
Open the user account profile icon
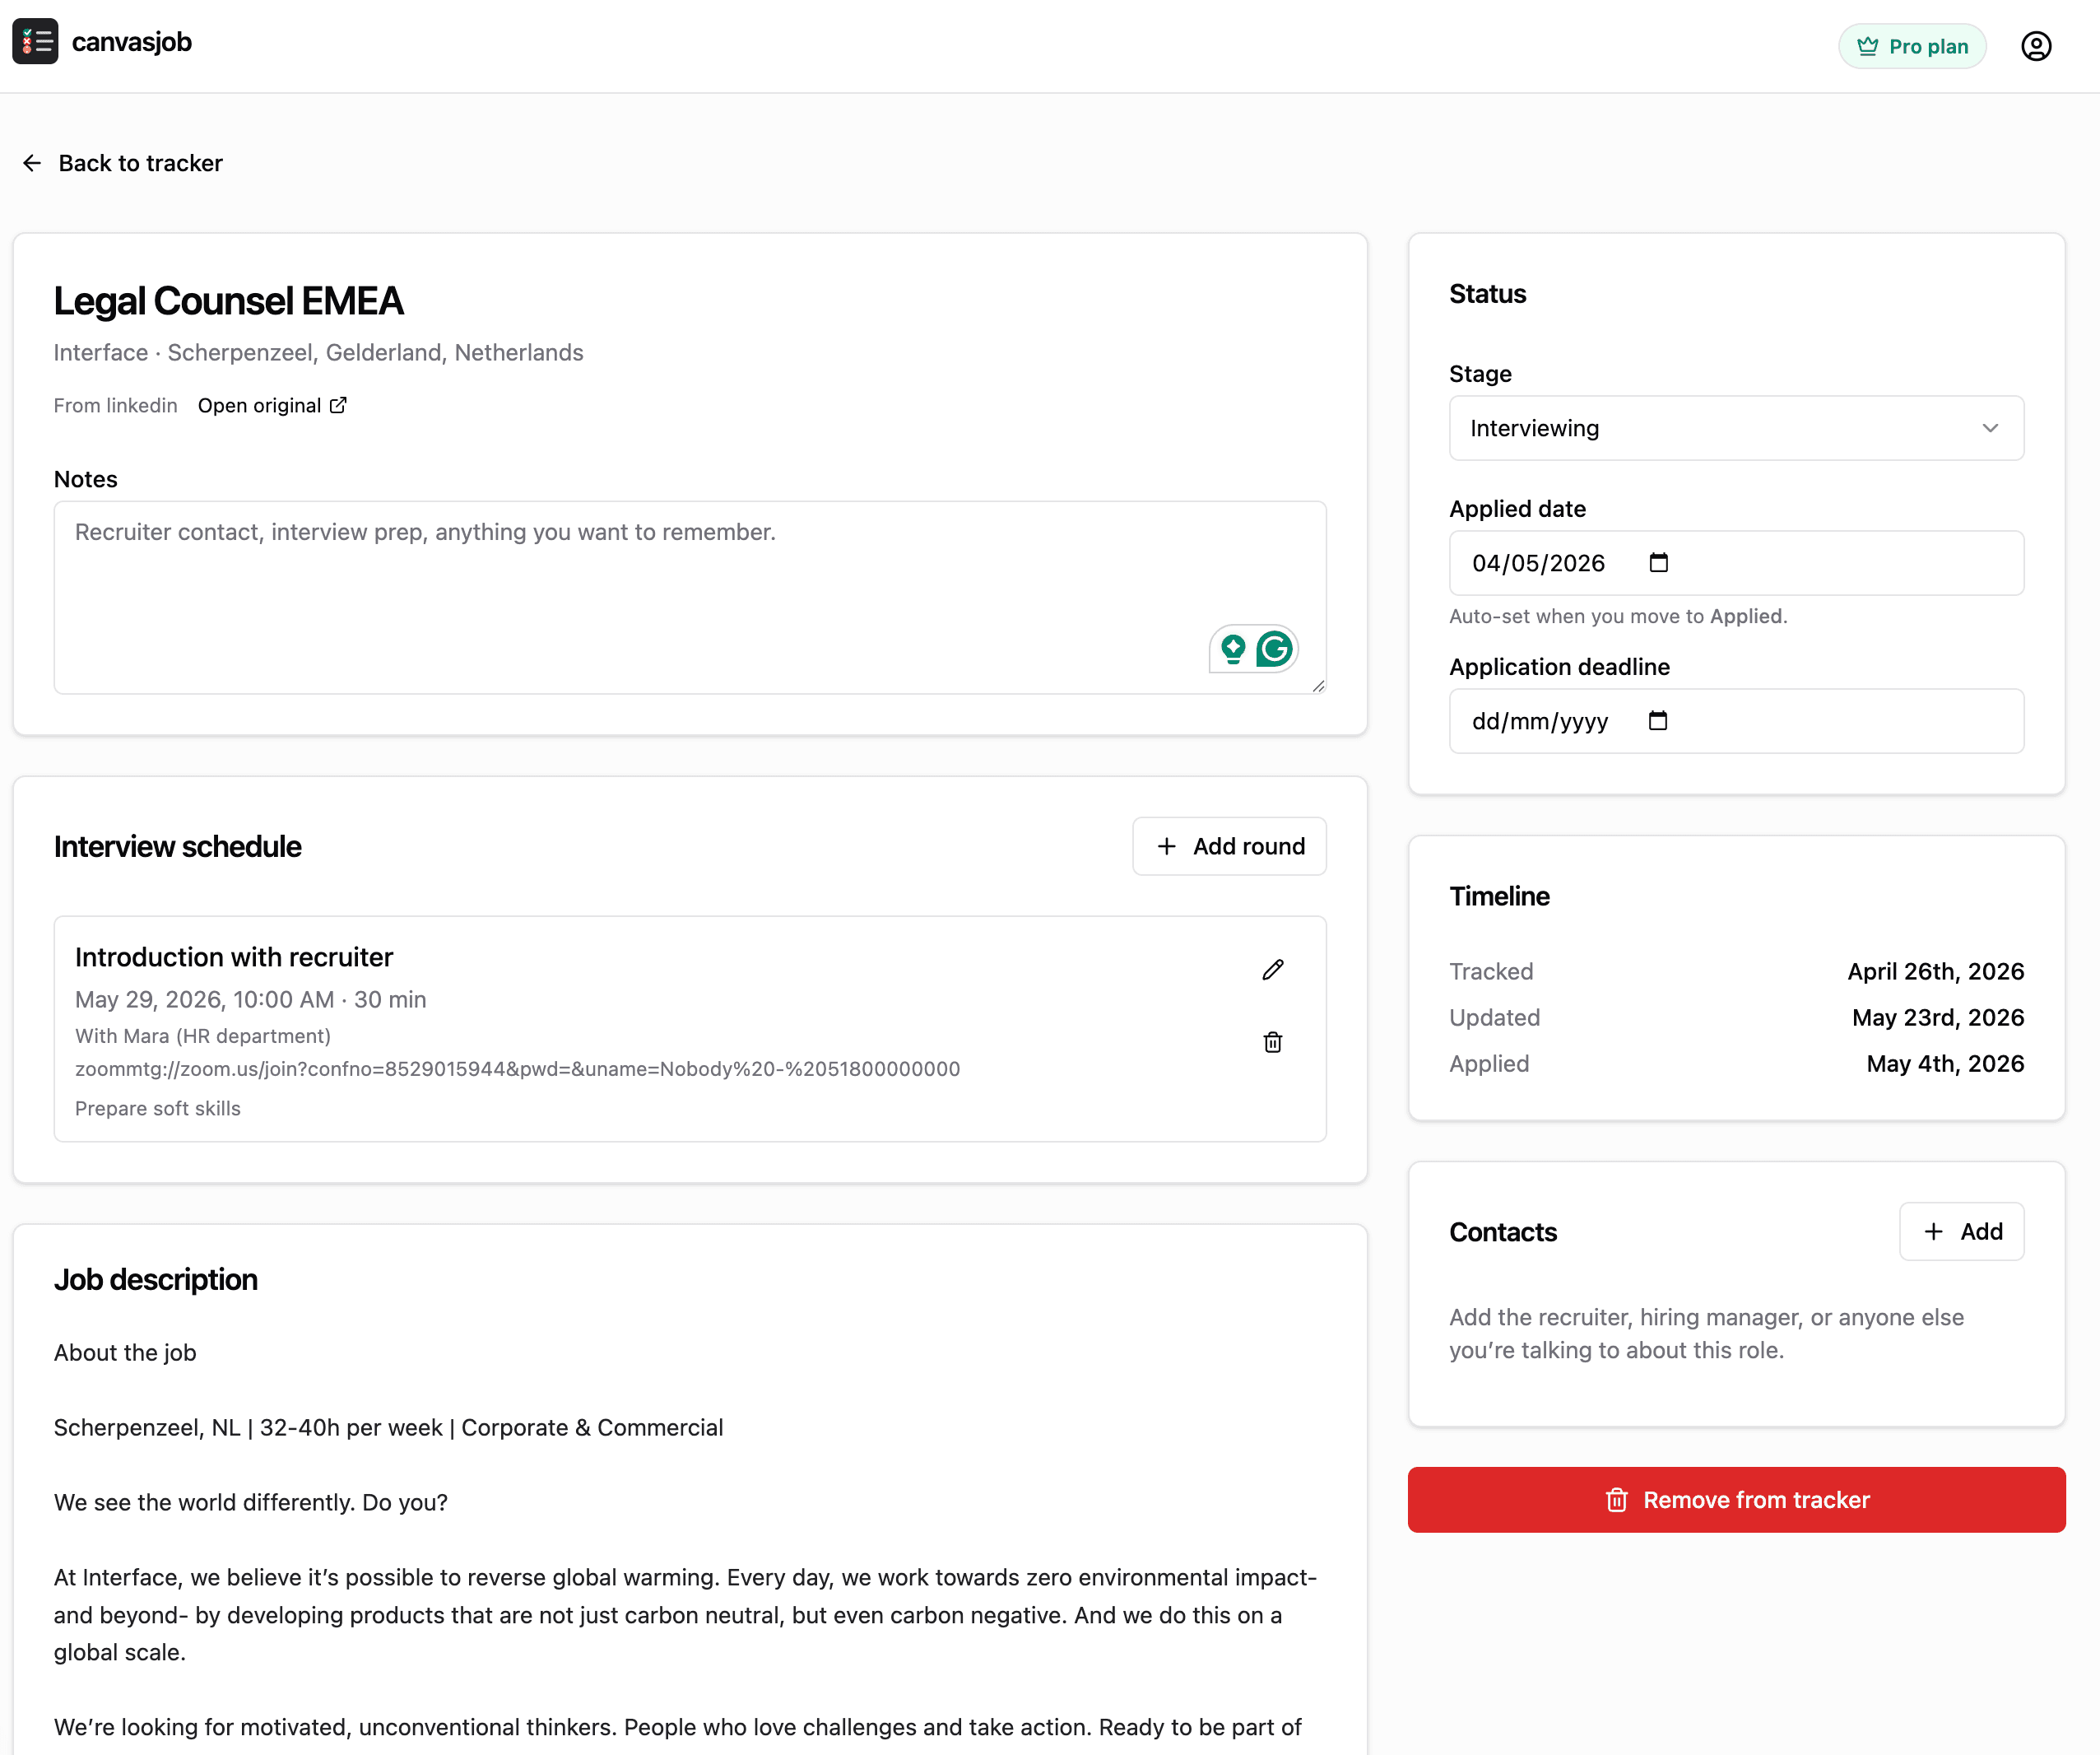point(2036,46)
